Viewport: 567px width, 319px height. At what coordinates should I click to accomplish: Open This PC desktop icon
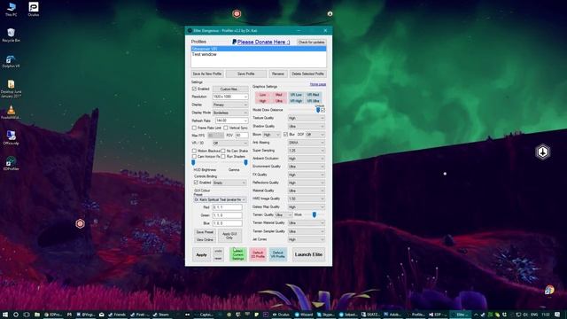12,9
